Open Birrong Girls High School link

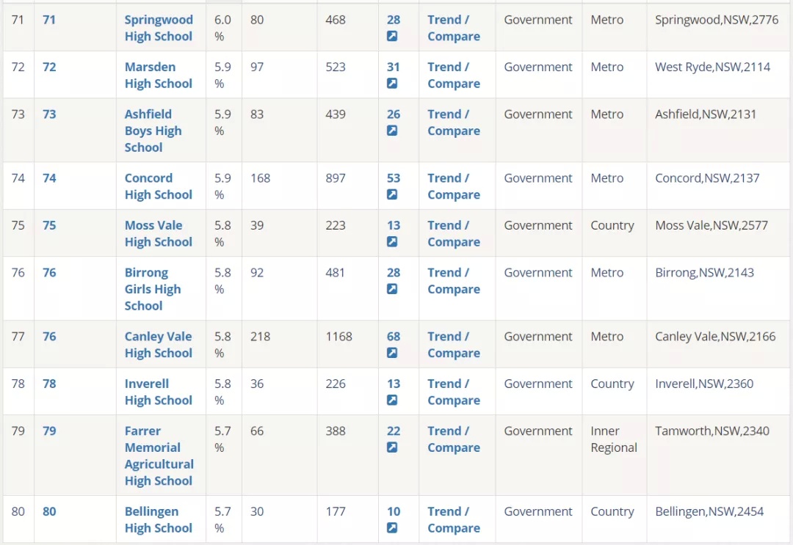click(153, 289)
